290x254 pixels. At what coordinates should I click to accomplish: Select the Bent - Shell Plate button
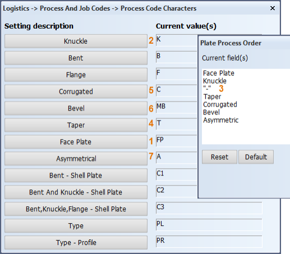[76, 176]
